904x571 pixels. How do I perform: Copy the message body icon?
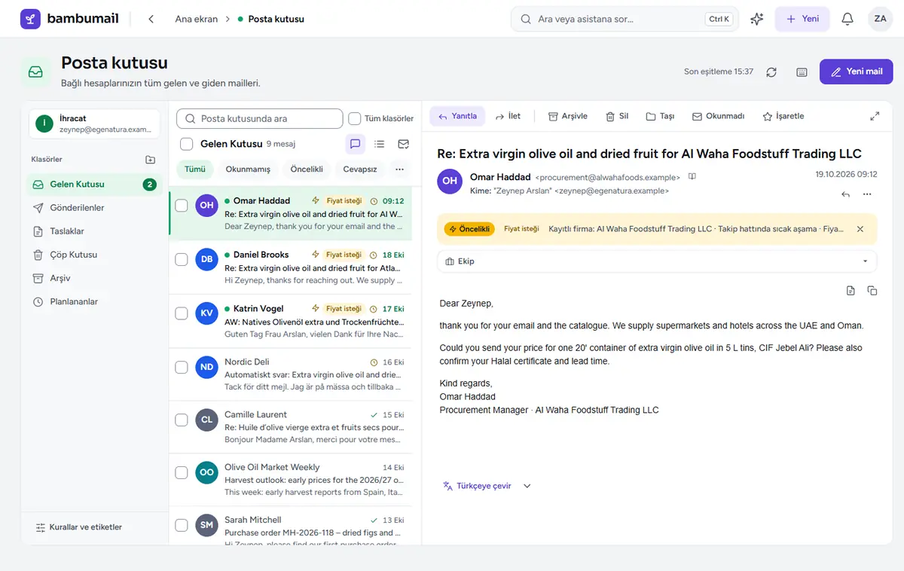[x=872, y=290]
